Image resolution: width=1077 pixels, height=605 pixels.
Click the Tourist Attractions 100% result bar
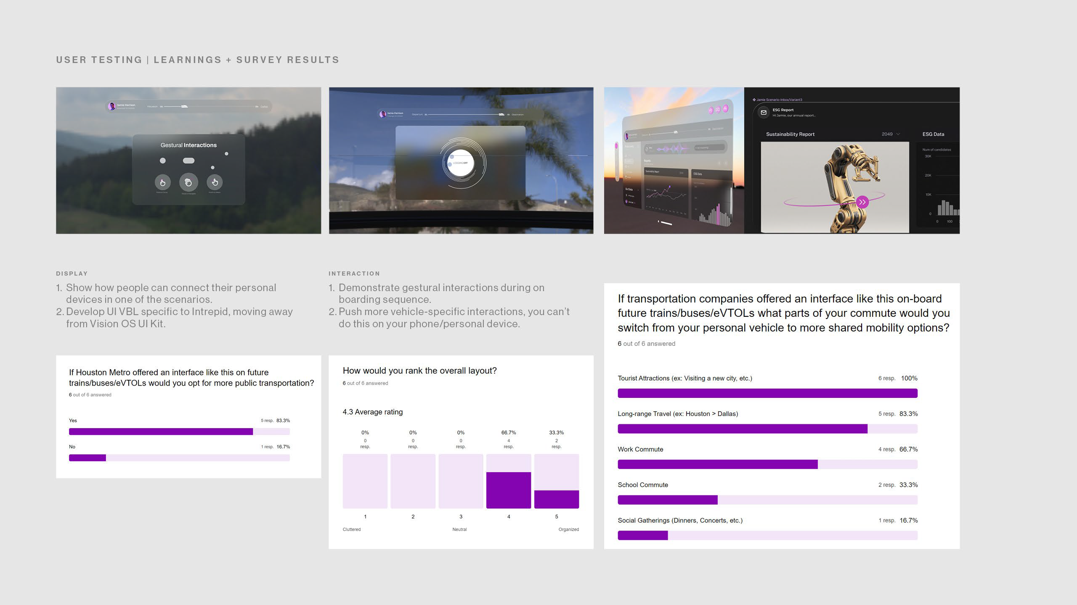[x=767, y=393]
